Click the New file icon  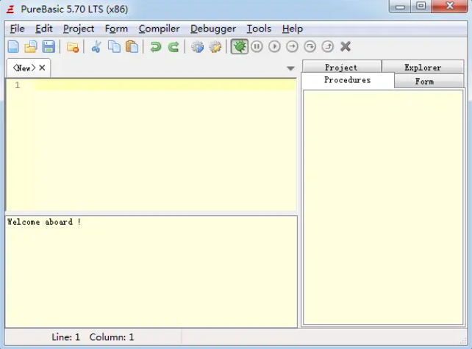point(13,47)
